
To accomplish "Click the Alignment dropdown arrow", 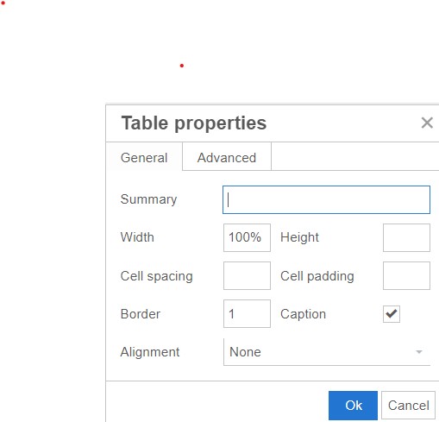I will [x=419, y=352].
